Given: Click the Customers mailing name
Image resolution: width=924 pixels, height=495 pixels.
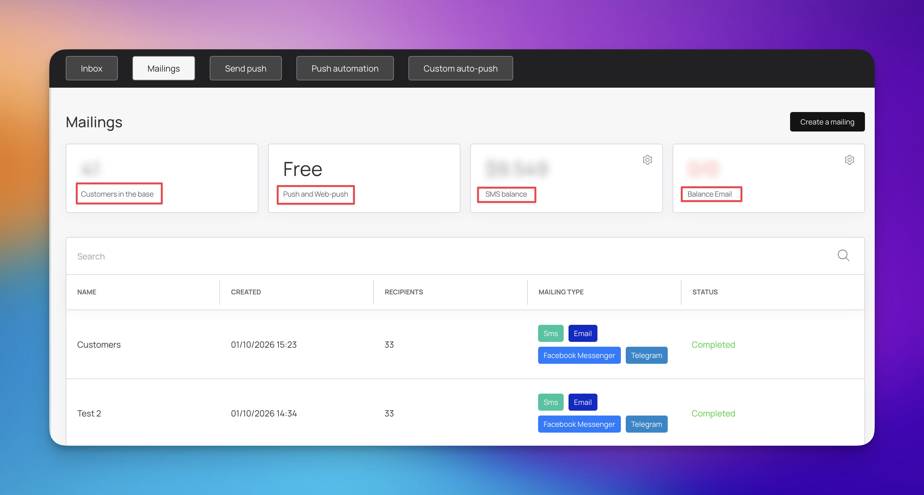Looking at the screenshot, I should [x=99, y=344].
